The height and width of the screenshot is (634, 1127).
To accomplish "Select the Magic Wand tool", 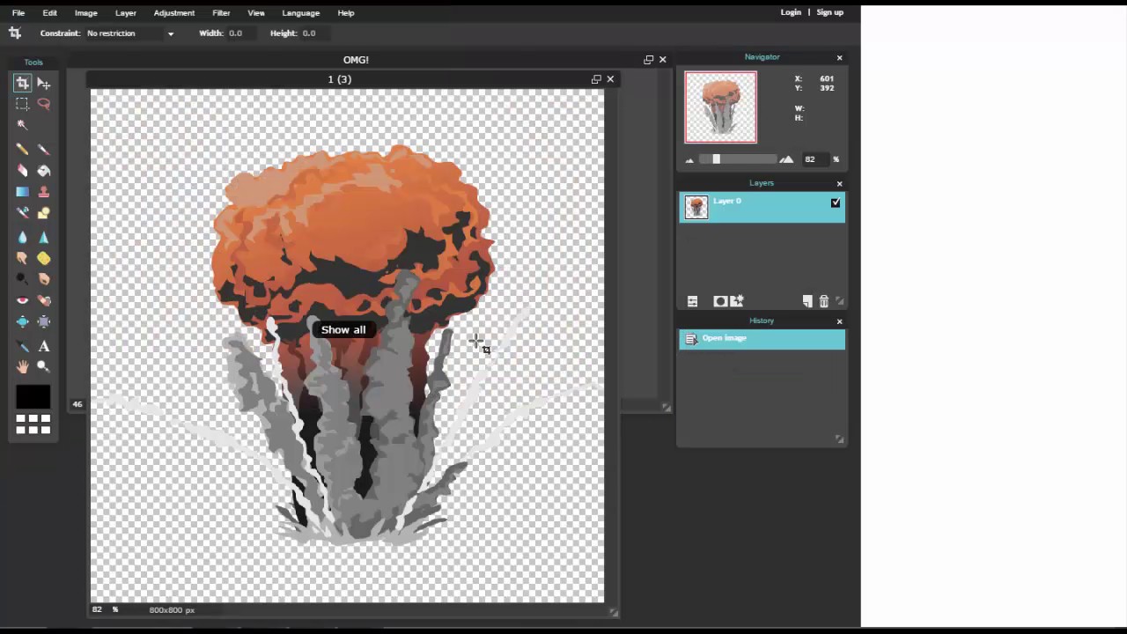I will (x=22, y=125).
